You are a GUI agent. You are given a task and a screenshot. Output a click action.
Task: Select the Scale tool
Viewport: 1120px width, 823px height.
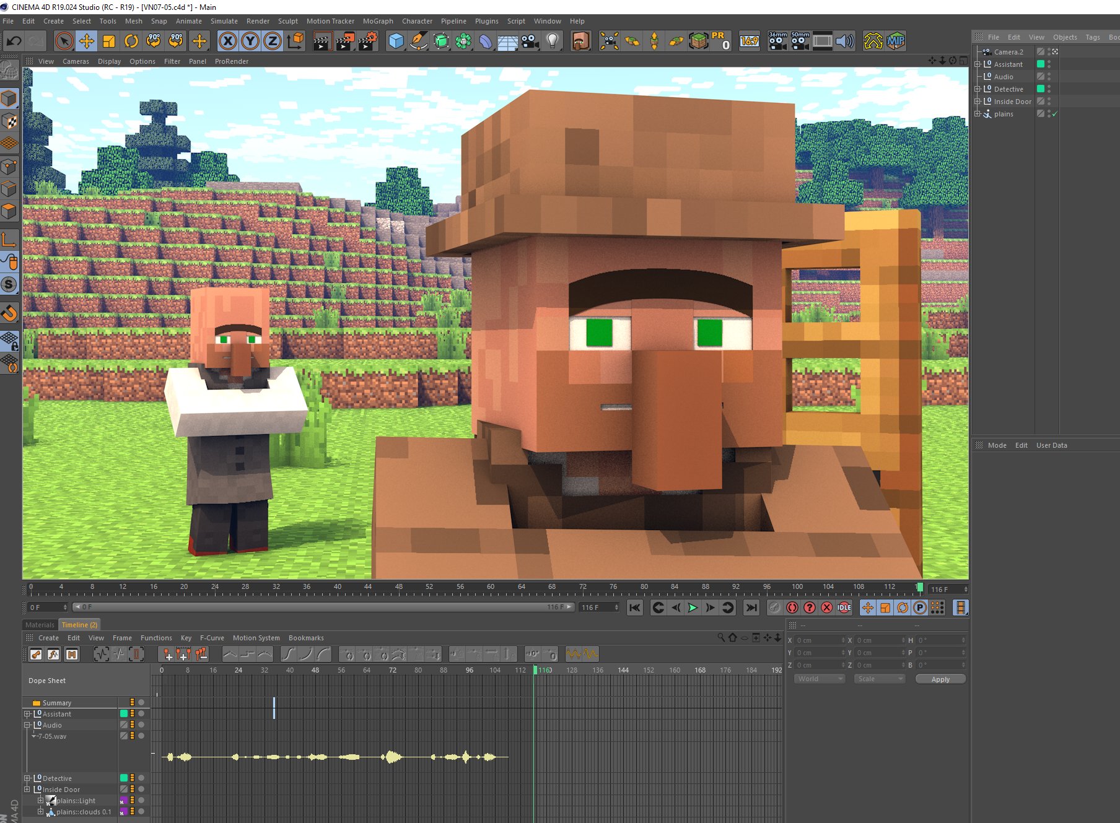coord(108,41)
